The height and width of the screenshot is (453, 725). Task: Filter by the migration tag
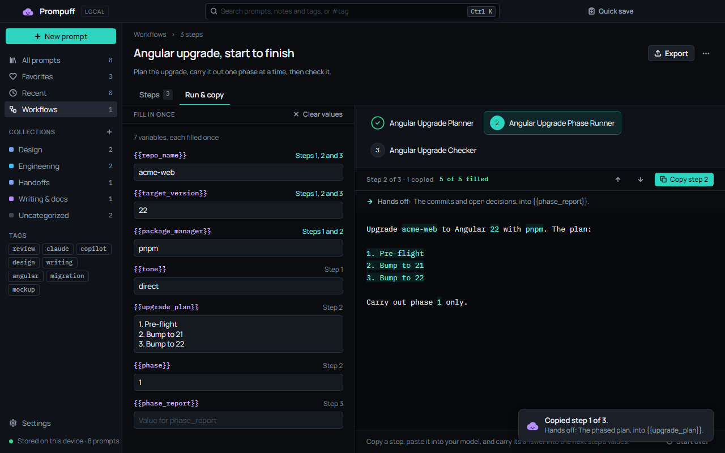(67, 276)
